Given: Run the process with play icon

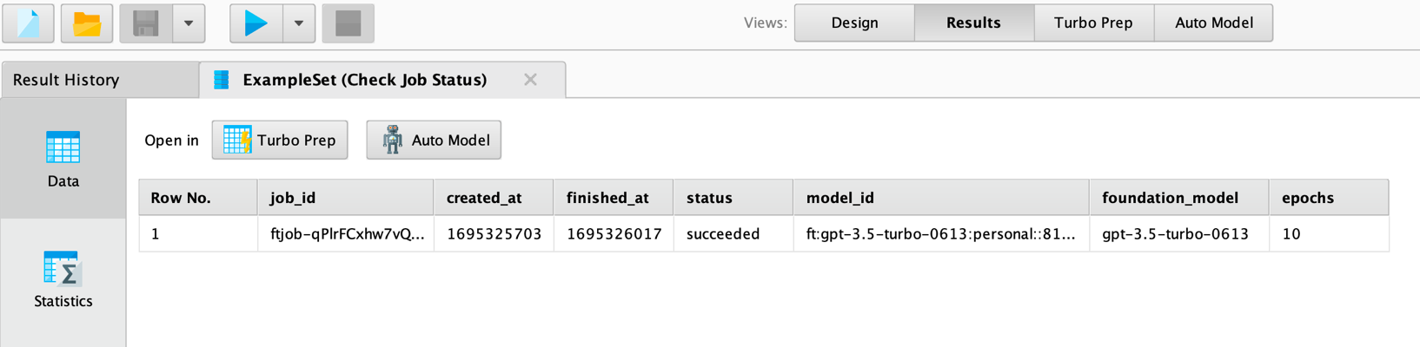Looking at the screenshot, I should pos(256,23).
